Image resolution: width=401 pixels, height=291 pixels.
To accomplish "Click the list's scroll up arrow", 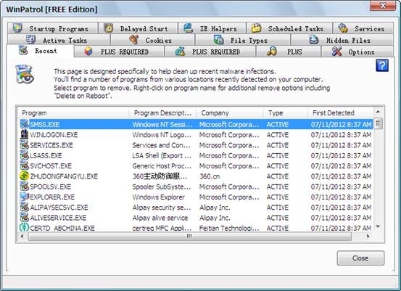I will (378, 112).
